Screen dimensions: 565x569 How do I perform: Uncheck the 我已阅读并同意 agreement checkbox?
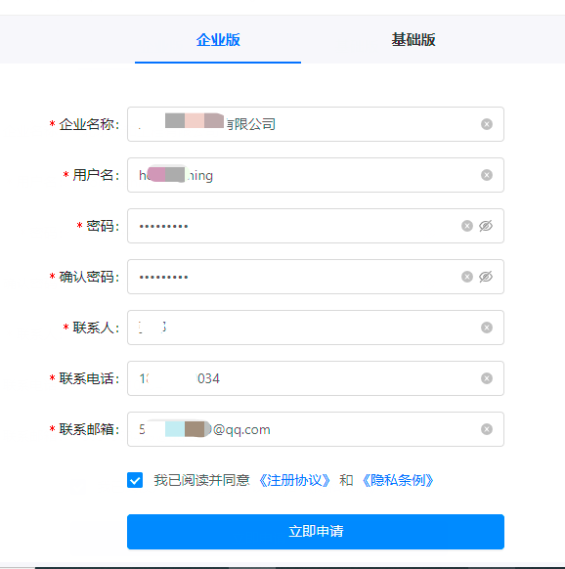135,480
